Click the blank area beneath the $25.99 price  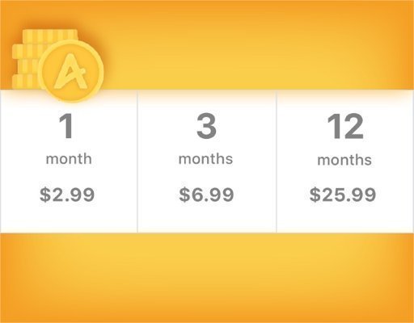(345, 218)
